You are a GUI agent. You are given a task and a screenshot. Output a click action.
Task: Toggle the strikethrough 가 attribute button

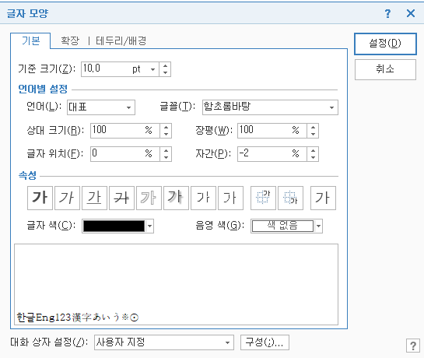pyautogui.click(x=121, y=198)
